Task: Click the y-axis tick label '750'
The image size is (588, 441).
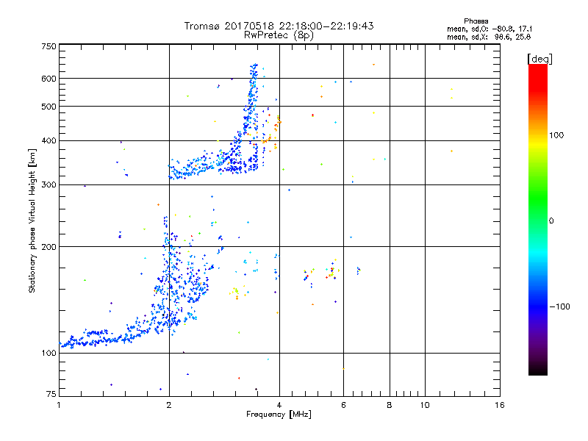Action: tap(49, 46)
